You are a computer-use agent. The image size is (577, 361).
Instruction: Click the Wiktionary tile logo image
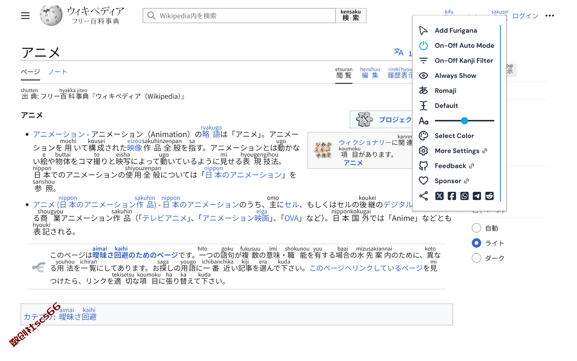click(323, 150)
